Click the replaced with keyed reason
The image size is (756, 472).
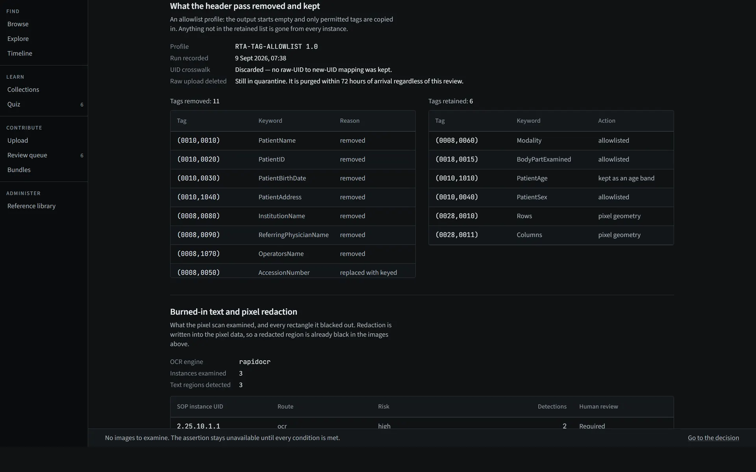369,273
